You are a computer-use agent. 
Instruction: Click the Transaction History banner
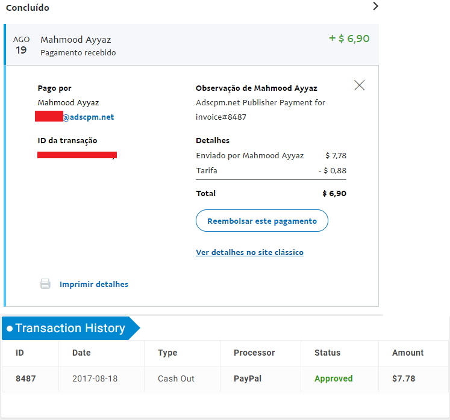click(70, 329)
